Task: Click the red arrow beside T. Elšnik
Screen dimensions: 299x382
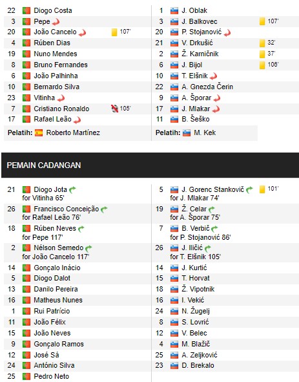Action: [x=213, y=77]
